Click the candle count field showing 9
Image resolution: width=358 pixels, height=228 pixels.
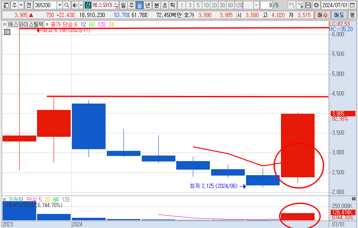tap(267, 5)
